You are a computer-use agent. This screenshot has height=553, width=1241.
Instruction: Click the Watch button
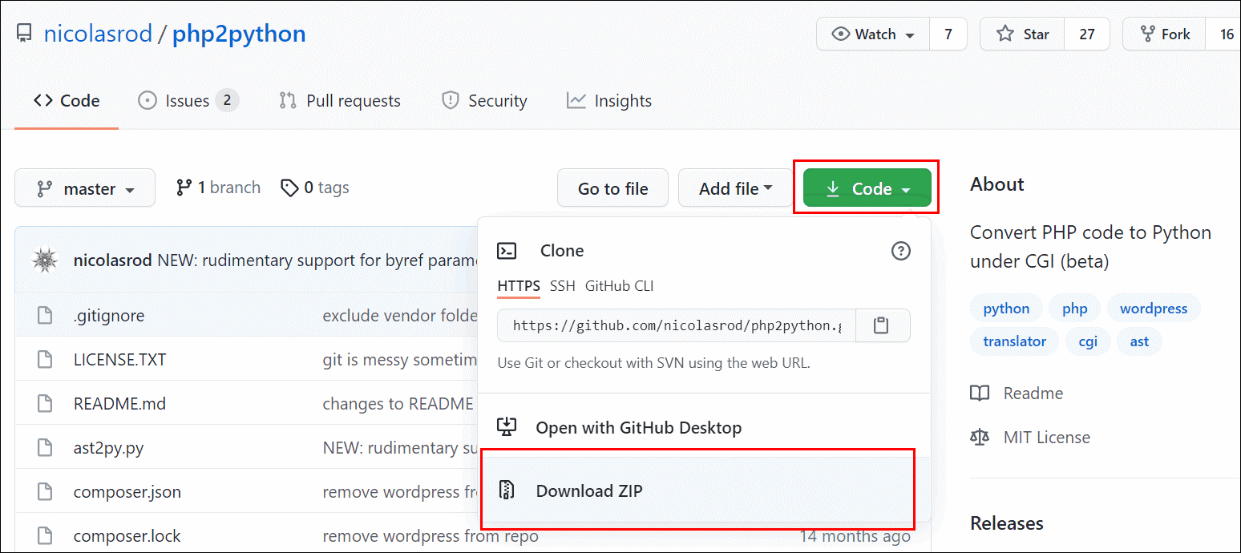coord(873,34)
